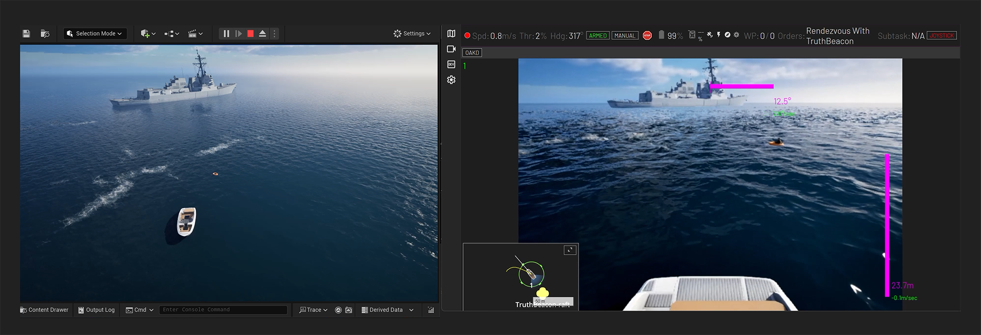Image resolution: width=981 pixels, height=335 pixels.
Task: Toggle the JOYSTICK control badge
Action: (x=942, y=36)
